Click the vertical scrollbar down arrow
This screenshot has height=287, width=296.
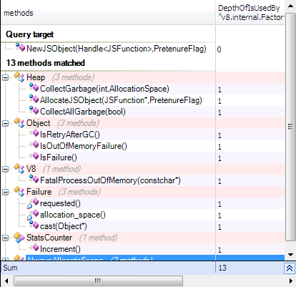pos(290,255)
